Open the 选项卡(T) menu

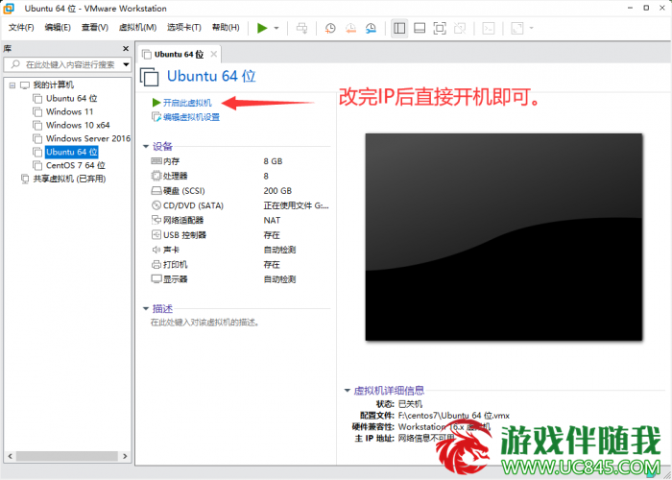(x=184, y=28)
